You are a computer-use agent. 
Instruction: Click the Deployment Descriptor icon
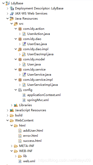coord(12,8)
